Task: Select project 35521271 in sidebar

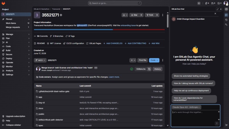Action: [x=16, y=14]
